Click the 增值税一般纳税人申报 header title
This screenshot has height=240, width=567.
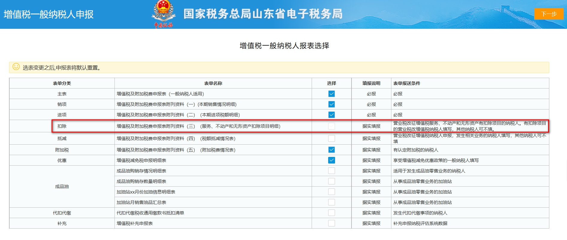coord(49,14)
